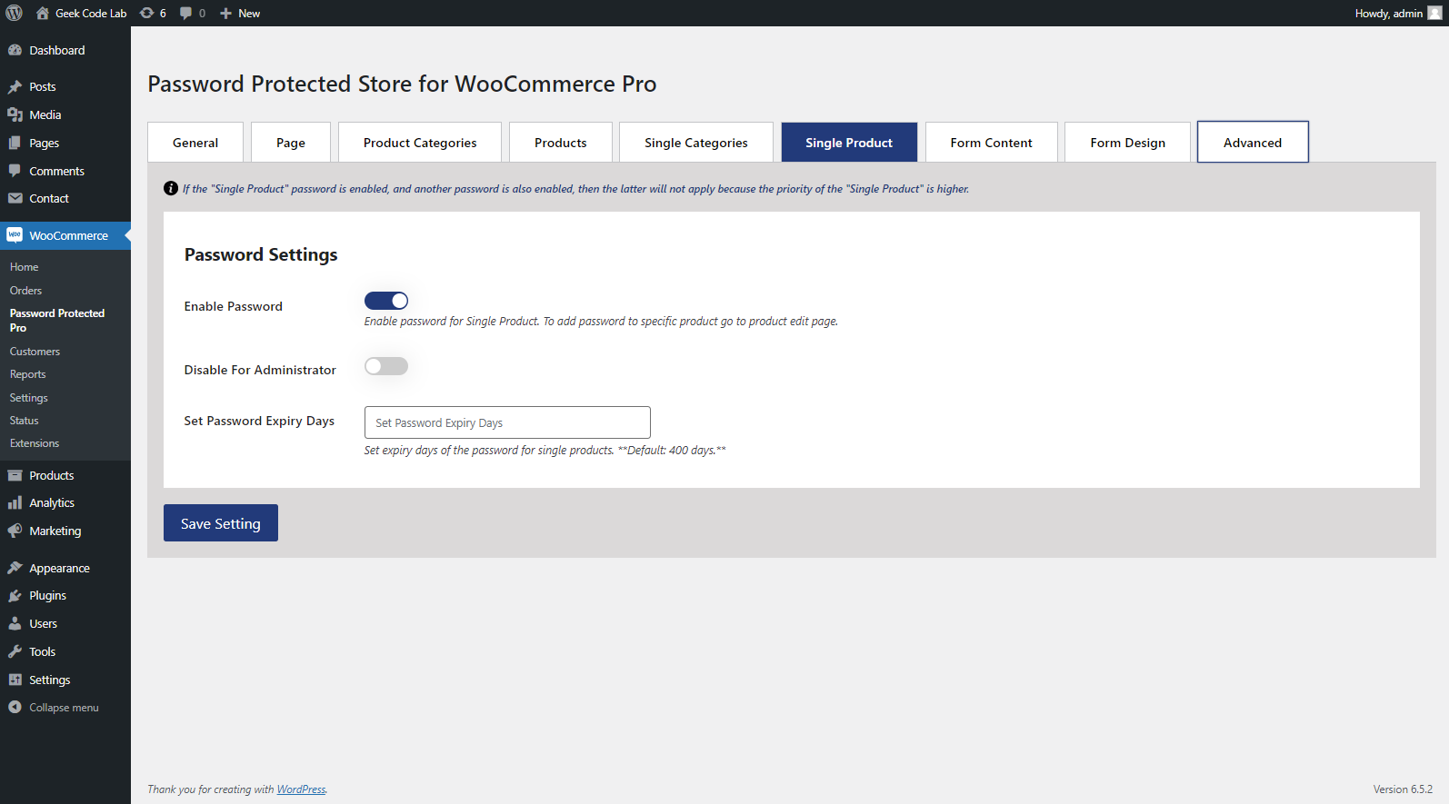Click the Analytics bar chart icon

[15, 502]
